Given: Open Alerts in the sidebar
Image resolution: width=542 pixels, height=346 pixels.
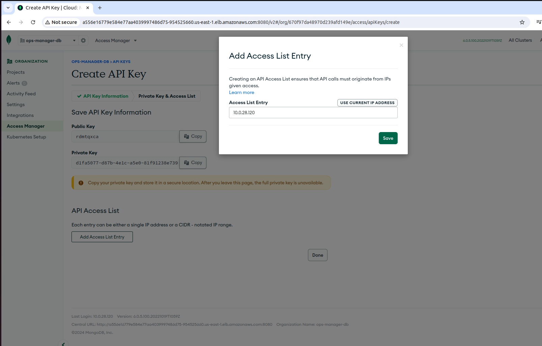Looking at the screenshot, I should click(x=13, y=83).
